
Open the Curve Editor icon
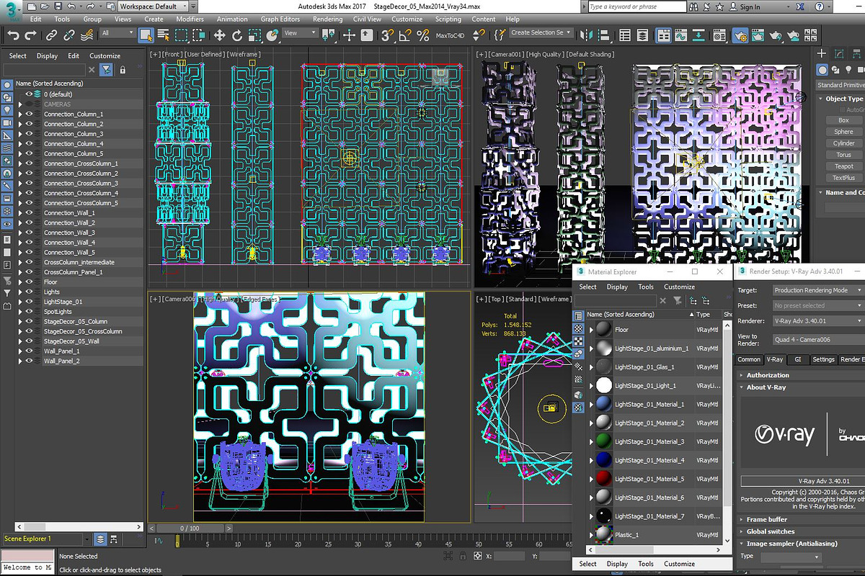(x=682, y=35)
